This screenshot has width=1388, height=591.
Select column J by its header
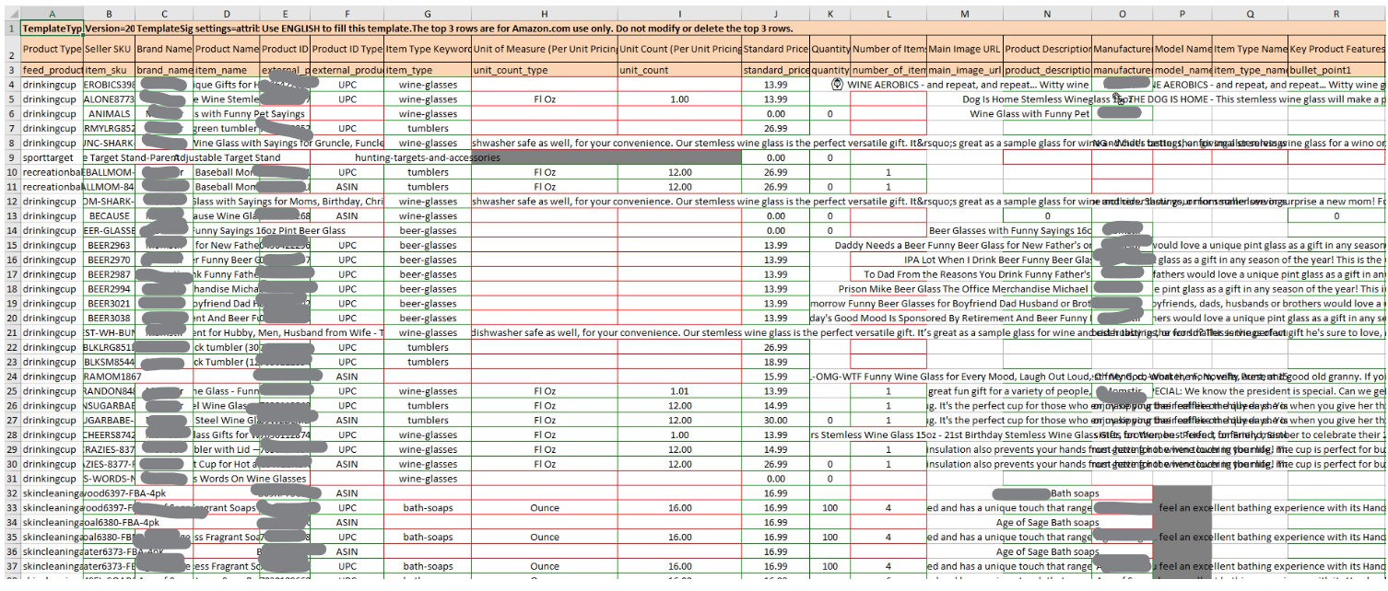point(776,14)
